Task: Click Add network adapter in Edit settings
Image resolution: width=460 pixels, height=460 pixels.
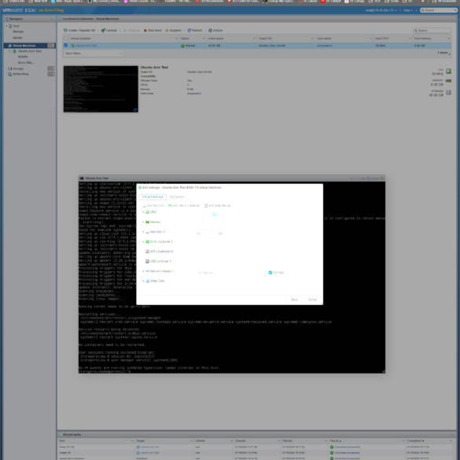Action: [184, 206]
